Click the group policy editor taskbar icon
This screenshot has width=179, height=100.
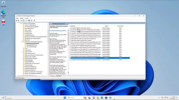tap(114, 97)
